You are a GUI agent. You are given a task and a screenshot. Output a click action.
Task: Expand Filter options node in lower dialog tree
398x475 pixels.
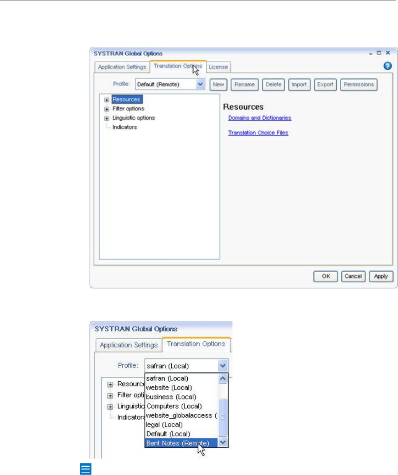110,396
